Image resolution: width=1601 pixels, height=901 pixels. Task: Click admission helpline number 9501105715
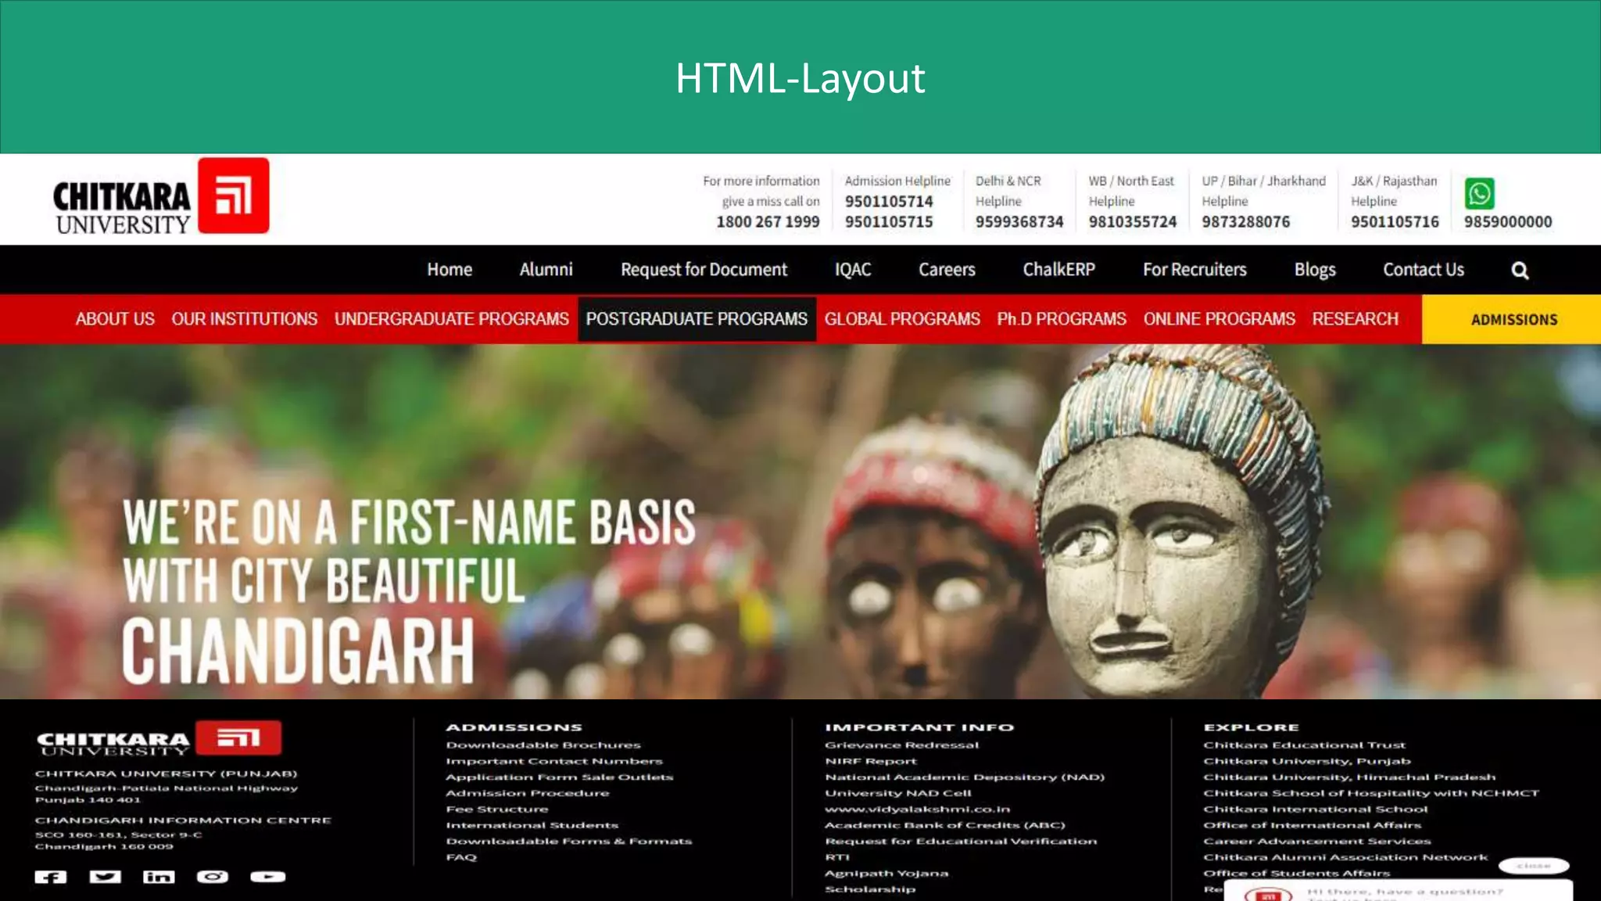coord(889,222)
